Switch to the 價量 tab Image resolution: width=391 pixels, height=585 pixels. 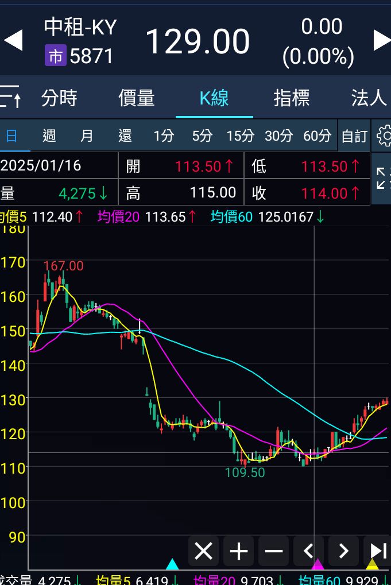click(x=136, y=98)
